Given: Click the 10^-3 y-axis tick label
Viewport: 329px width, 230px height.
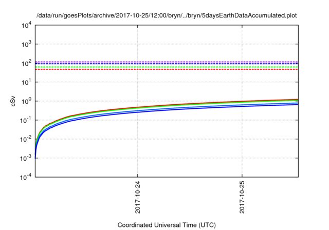Looking at the screenshot, I should click(x=26, y=158).
